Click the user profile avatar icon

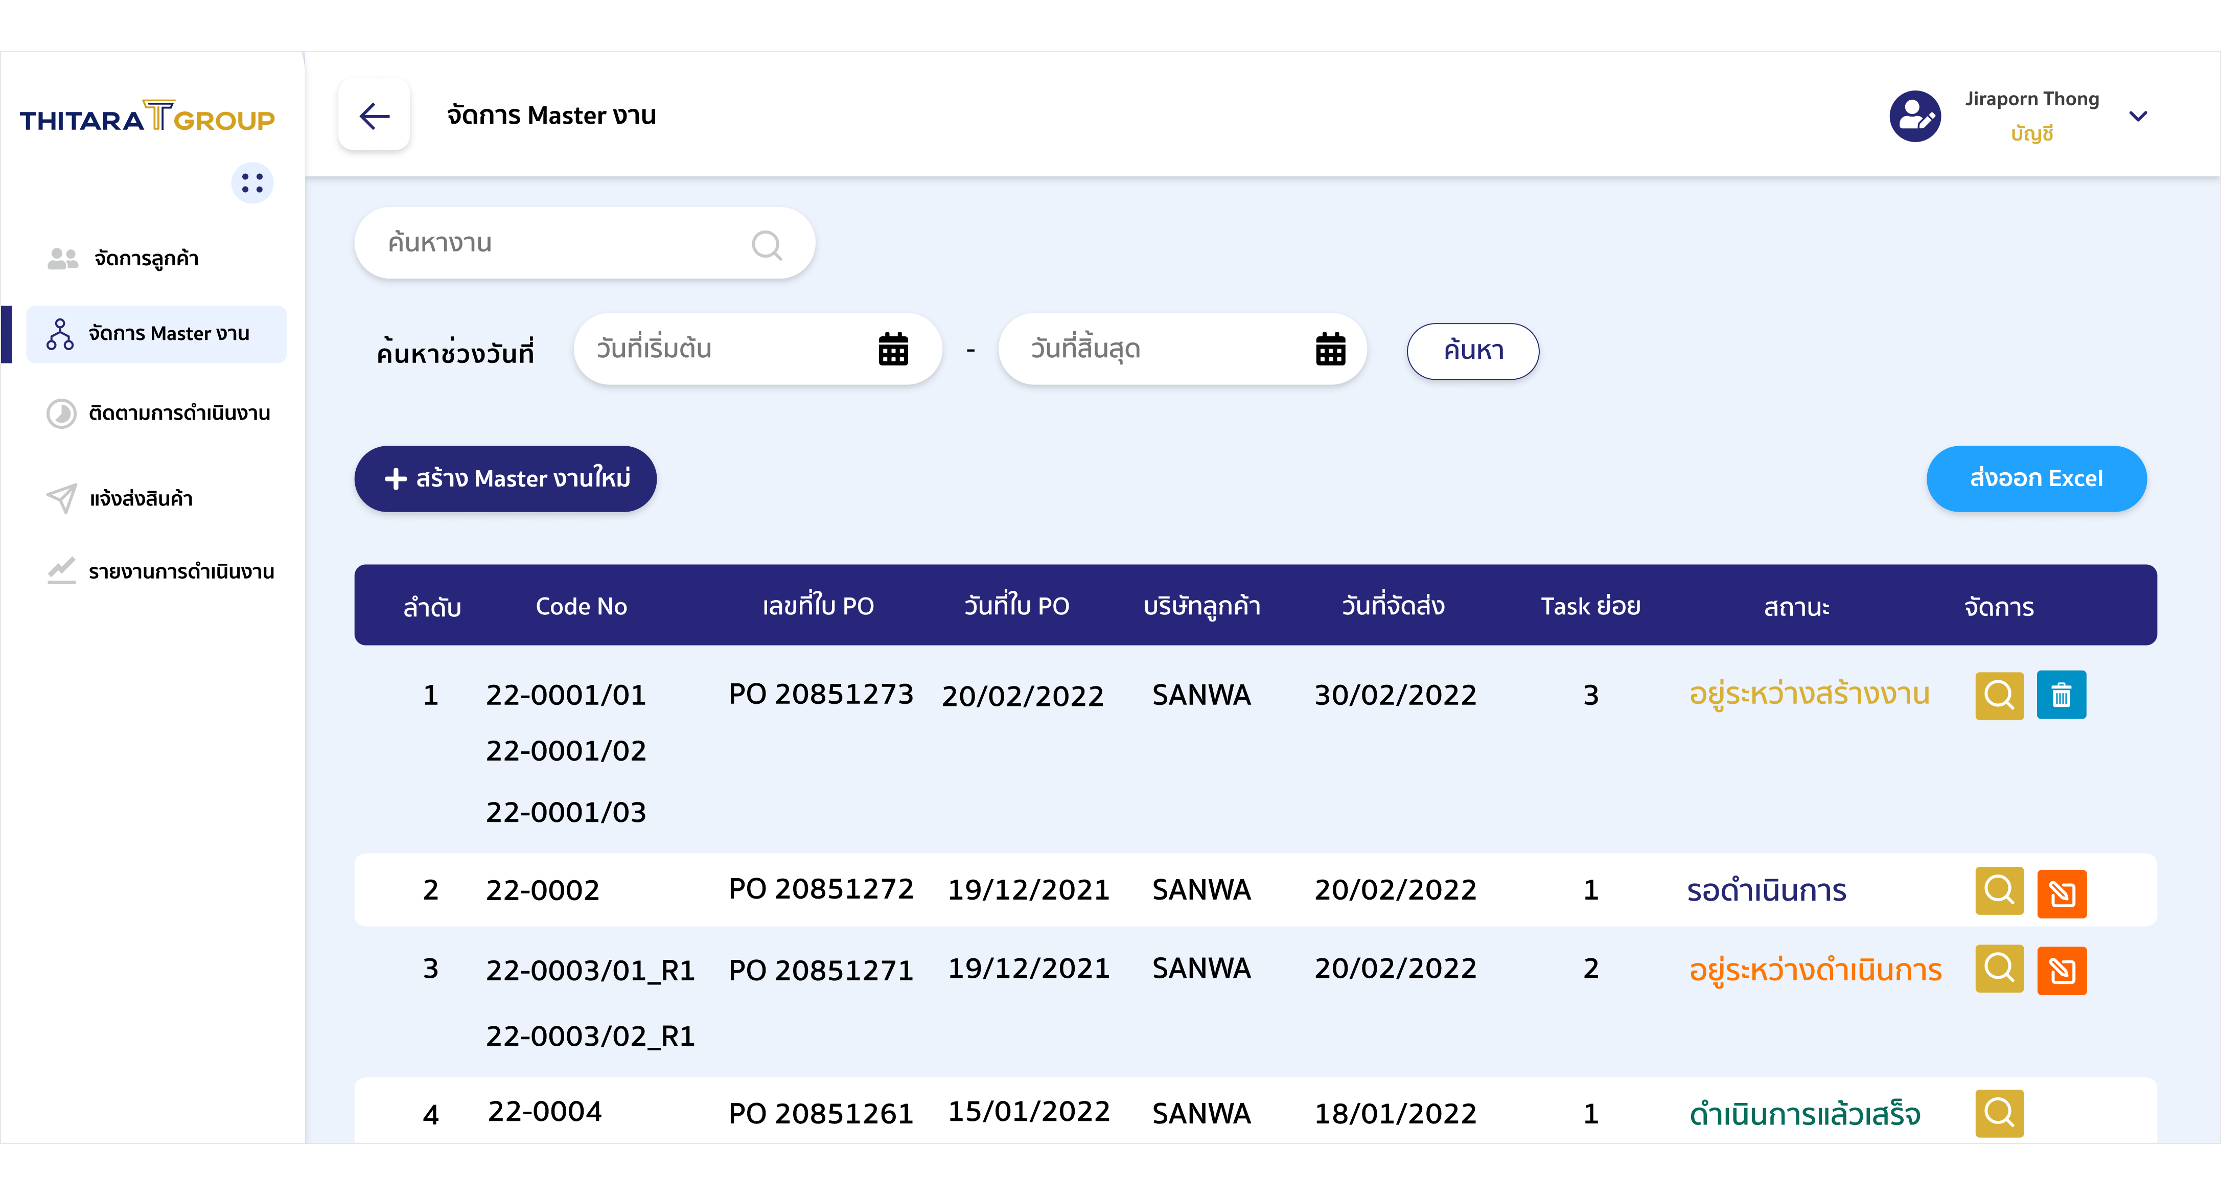click(x=1915, y=116)
